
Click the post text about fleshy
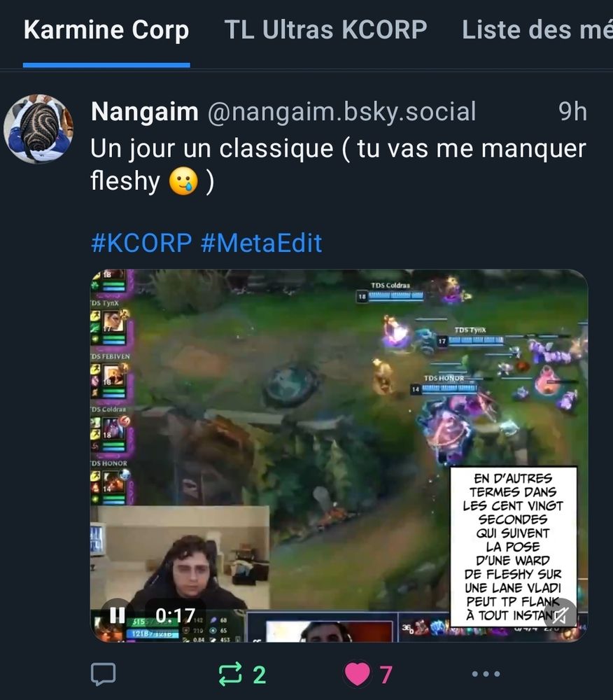coord(338,164)
